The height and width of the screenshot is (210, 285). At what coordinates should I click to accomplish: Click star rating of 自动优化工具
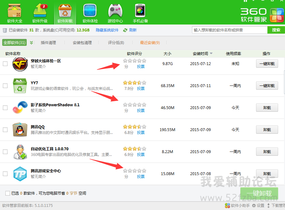click(134, 149)
